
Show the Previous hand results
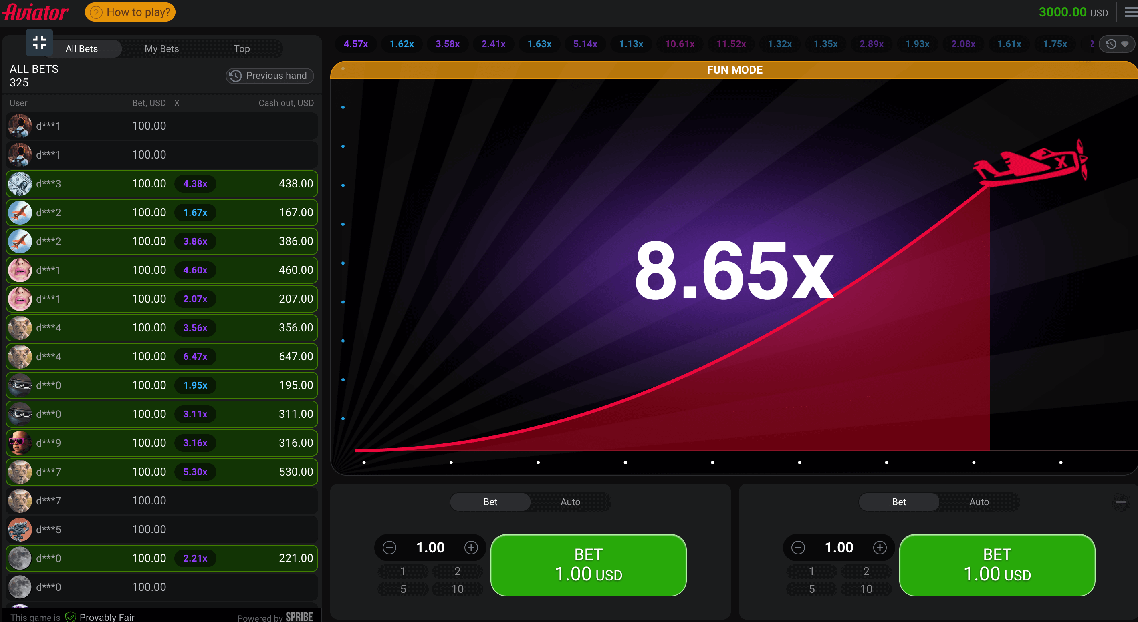point(270,76)
